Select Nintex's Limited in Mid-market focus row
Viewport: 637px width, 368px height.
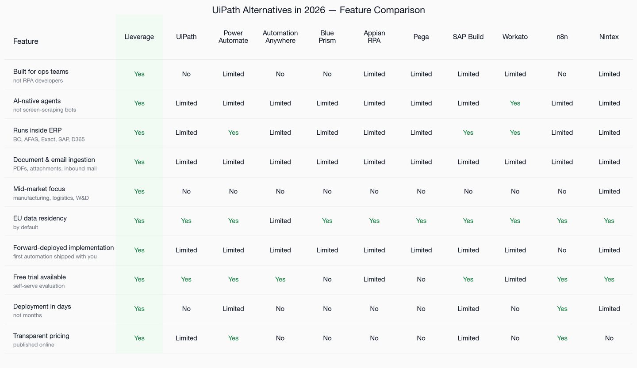(609, 191)
